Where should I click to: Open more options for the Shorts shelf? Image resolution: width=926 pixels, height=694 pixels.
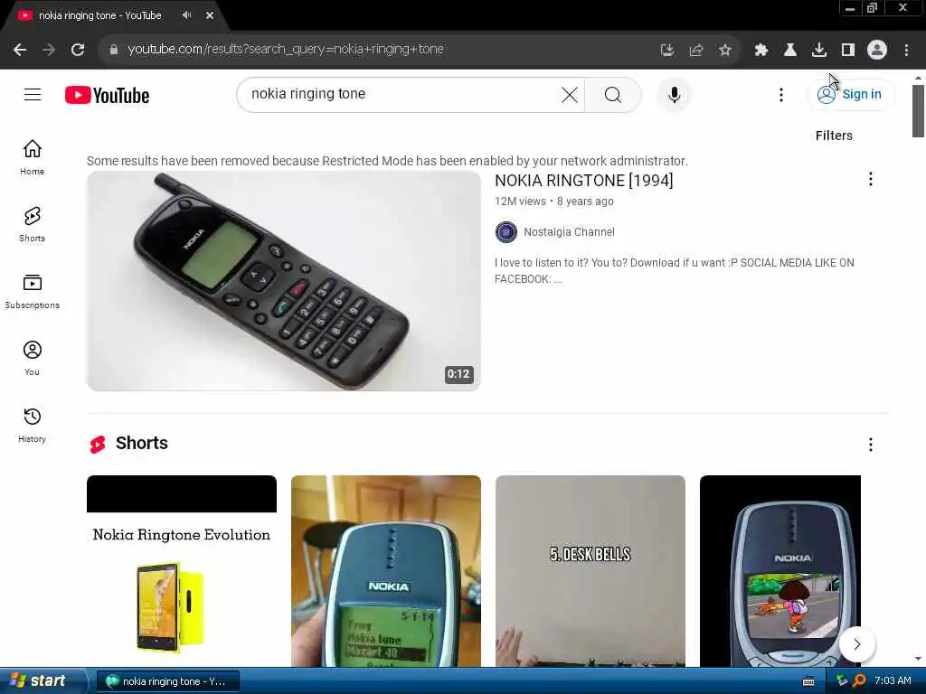[x=871, y=445]
